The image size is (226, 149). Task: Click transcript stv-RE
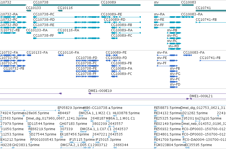pyautogui.click(x=168, y=22)
